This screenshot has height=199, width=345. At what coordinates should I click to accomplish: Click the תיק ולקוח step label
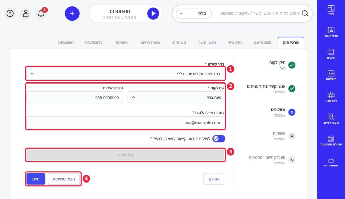point(277,62)
